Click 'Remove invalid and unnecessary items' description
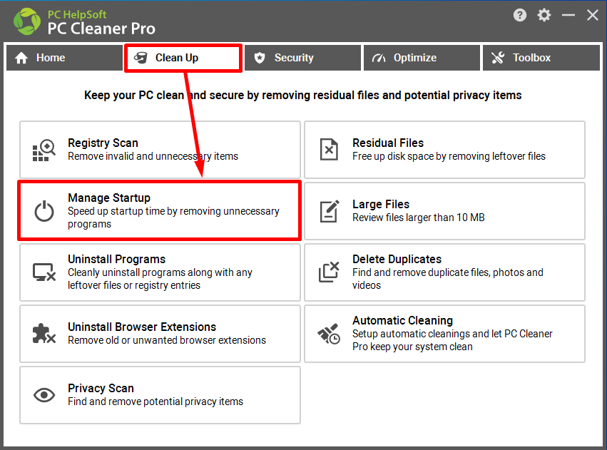The width and height of the screenshot is (607, 450). pos(153,156)
